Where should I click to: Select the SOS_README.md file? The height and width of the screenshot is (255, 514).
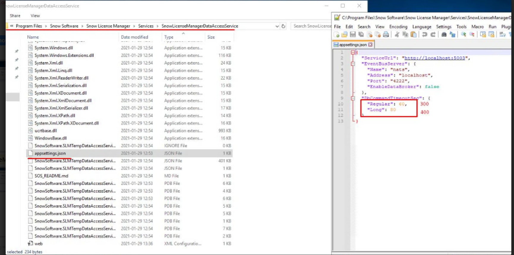point(51,176)
